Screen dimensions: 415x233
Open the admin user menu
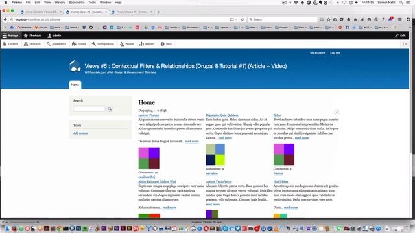(54, 36)
